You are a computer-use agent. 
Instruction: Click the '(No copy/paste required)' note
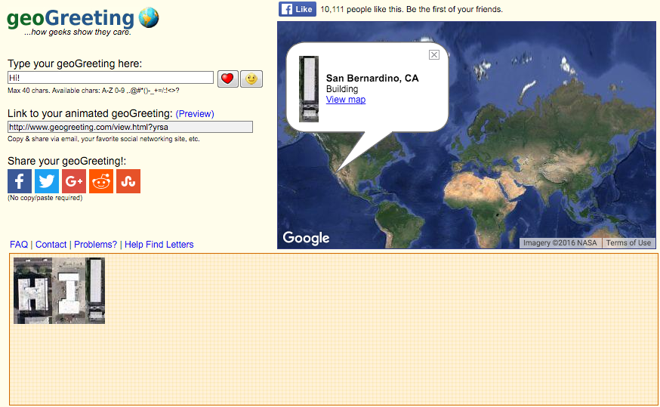click(x=45, y=198)
